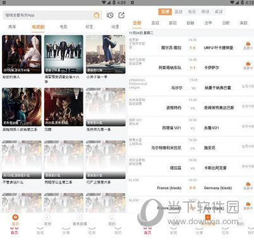Open the 马沙尔 vs 纳曼干纳弗巴霍 match row
The height and width of the screenshot is (240, 254).
click(191, 85)
